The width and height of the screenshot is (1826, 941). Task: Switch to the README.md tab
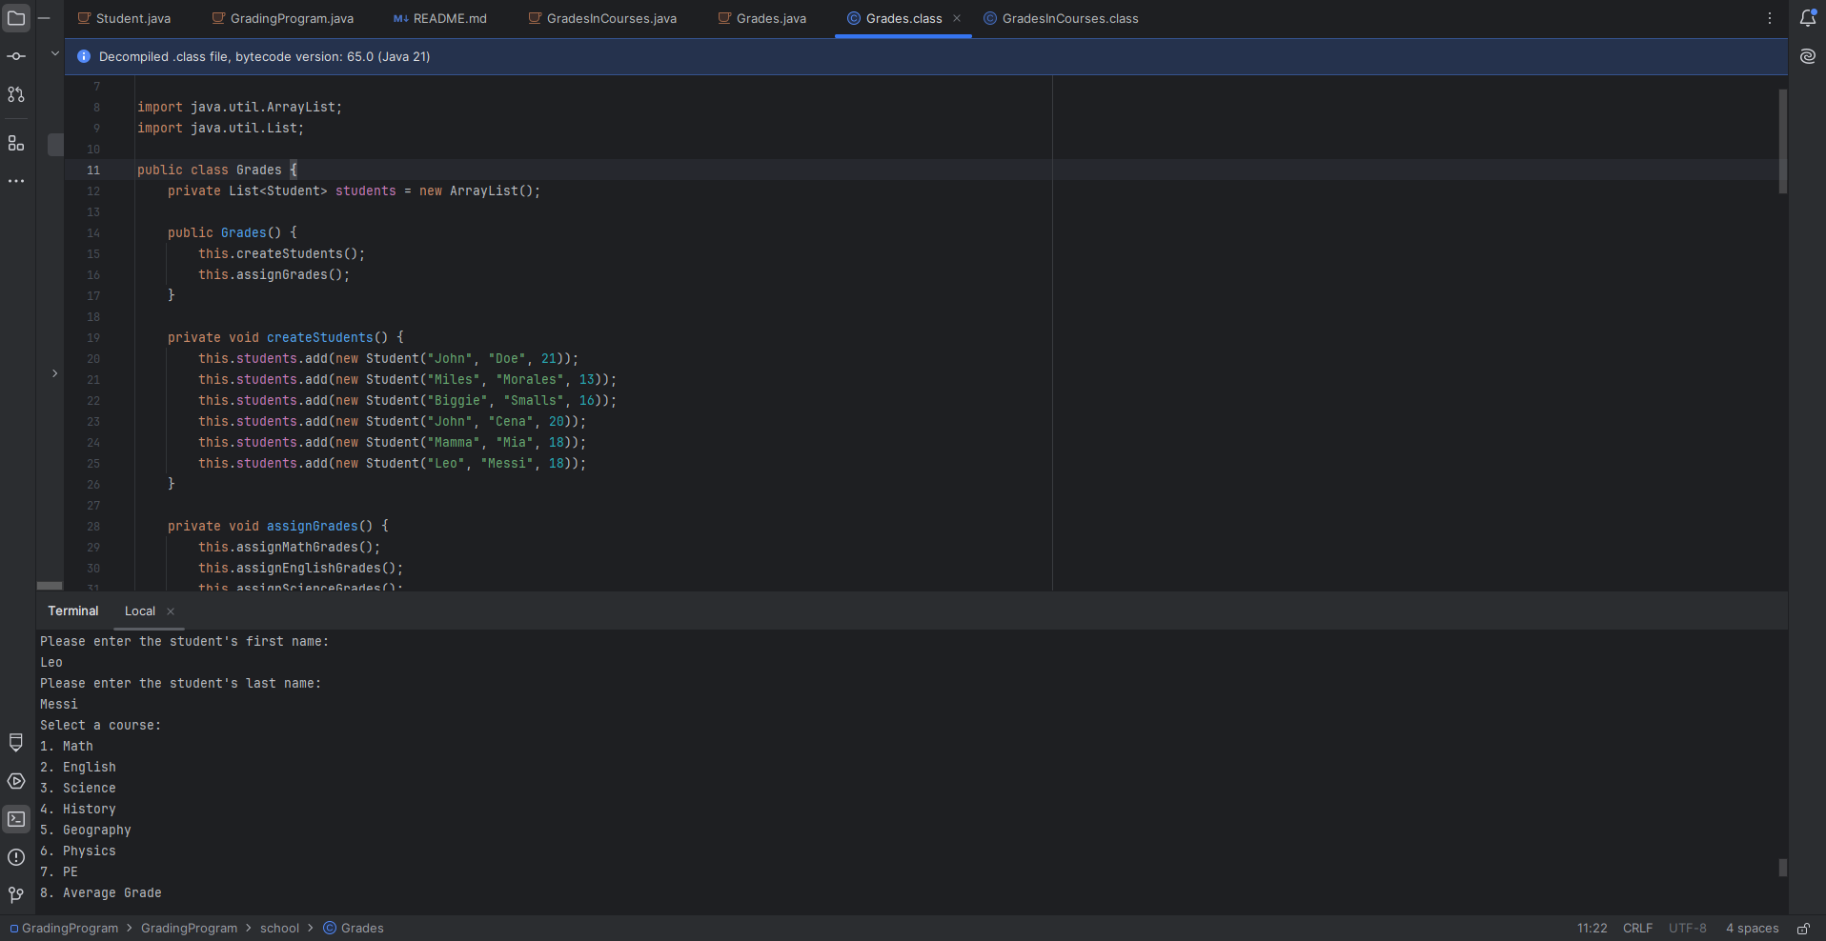pyautogui.click(x=449, y=18)
